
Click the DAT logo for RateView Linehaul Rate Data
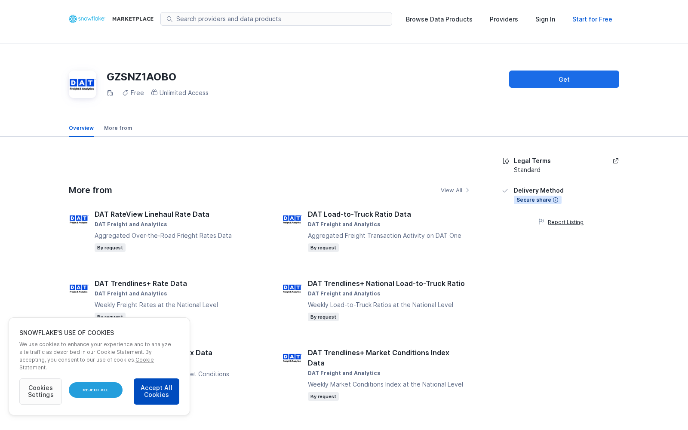(79, 219)
